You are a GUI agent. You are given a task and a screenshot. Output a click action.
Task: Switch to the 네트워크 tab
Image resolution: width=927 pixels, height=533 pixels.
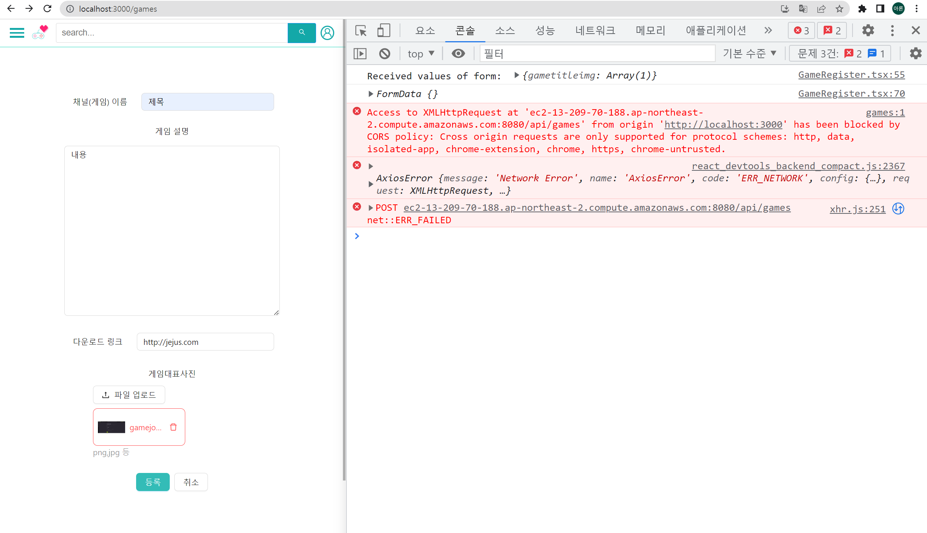click(595, 31)
